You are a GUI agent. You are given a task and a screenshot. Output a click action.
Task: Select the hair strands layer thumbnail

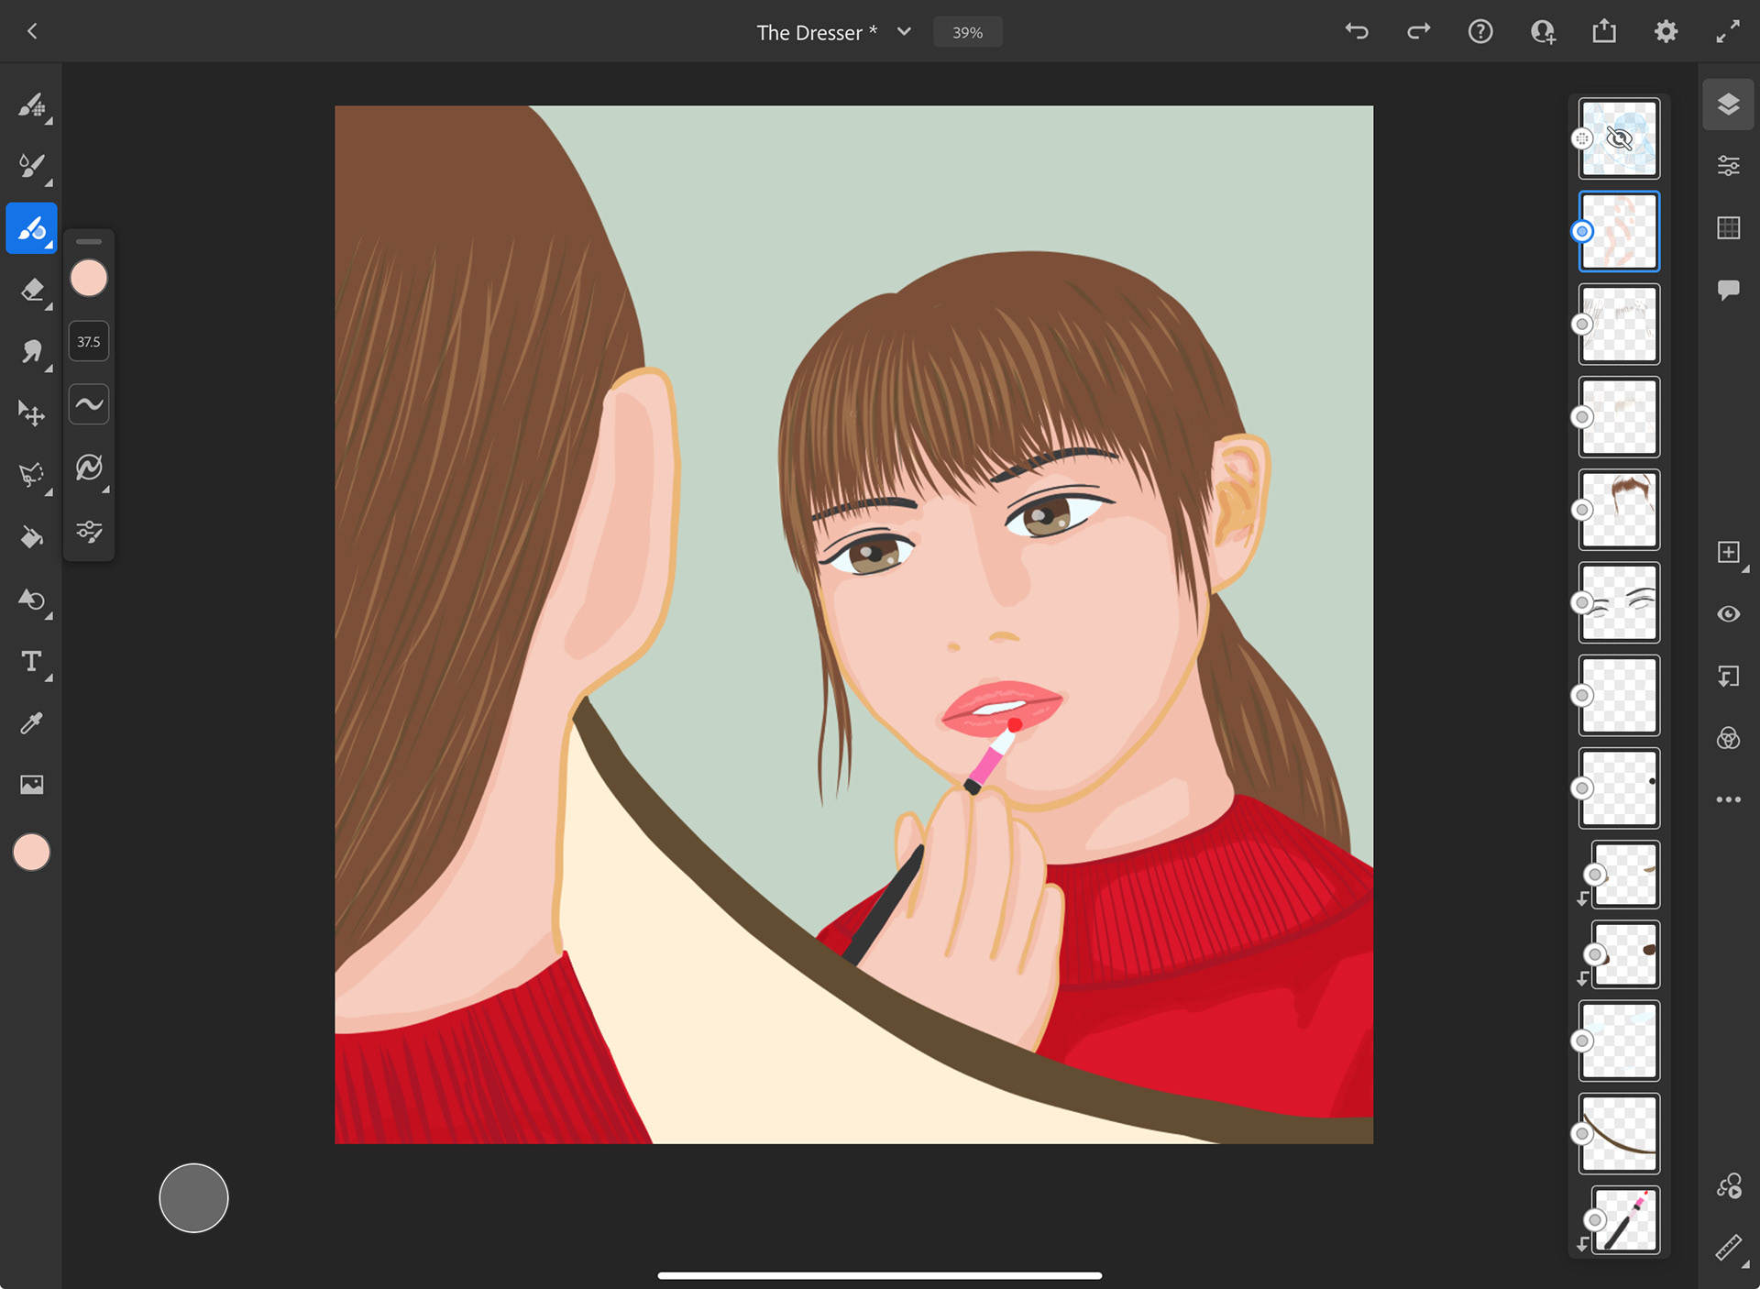(1619, 324)
